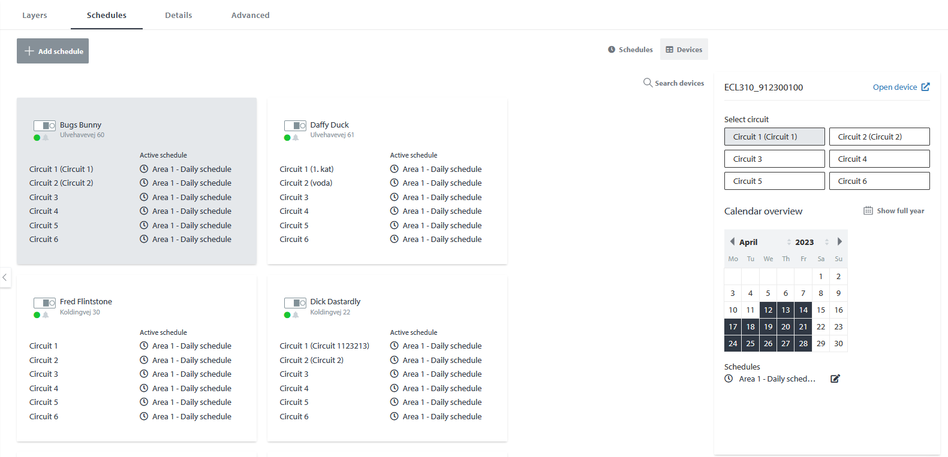948x457 pixels.
Task: Select Circuit 2 (Circuit 2) button
Action: (x=879, y=137)
